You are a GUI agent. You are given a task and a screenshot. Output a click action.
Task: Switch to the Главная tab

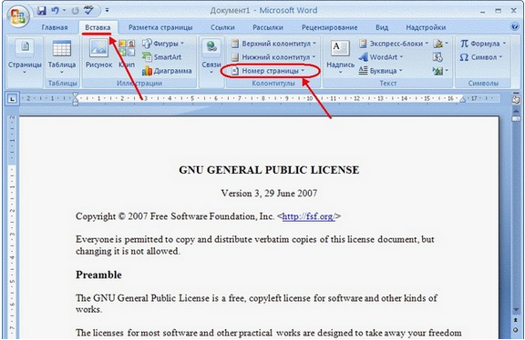pyautogui.click(x=55, y=27)
